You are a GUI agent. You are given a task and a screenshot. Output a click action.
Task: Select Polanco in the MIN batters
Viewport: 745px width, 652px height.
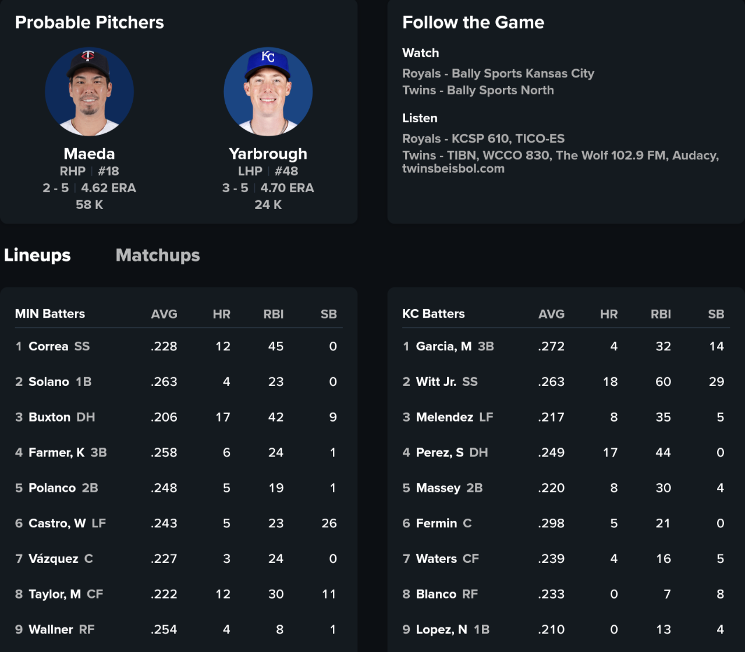tap(52, 488)
